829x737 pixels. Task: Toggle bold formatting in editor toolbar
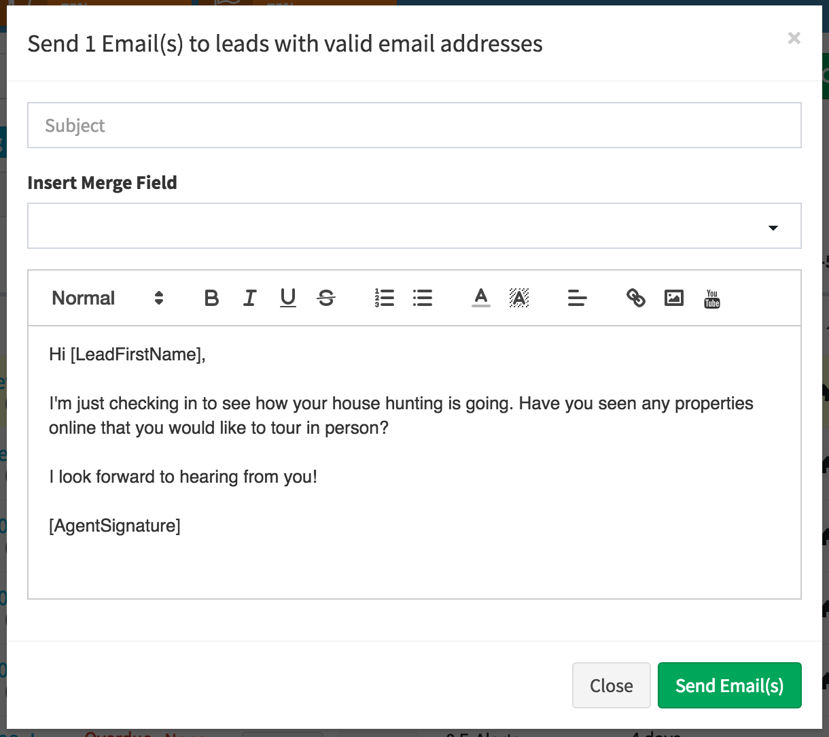[x=211, y=298]
